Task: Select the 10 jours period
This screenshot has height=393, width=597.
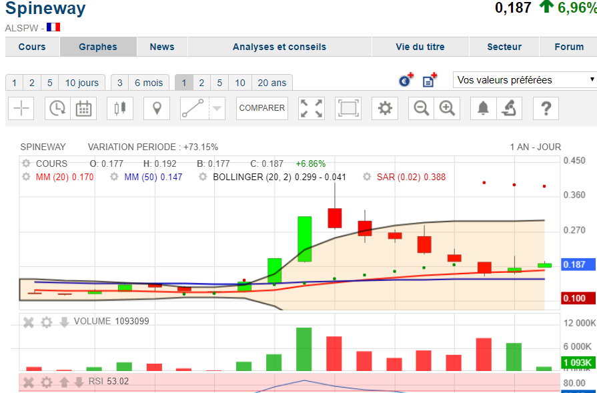Action: pos(82,83)
